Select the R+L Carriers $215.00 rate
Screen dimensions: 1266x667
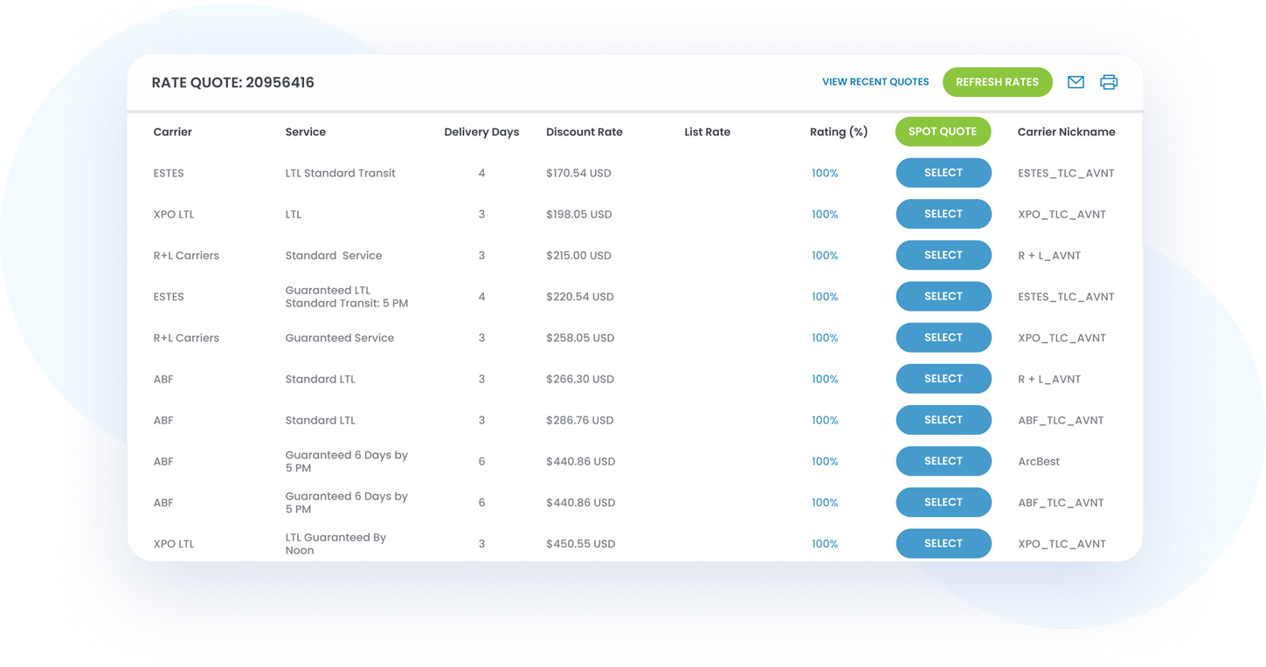(x=944, y=255)
